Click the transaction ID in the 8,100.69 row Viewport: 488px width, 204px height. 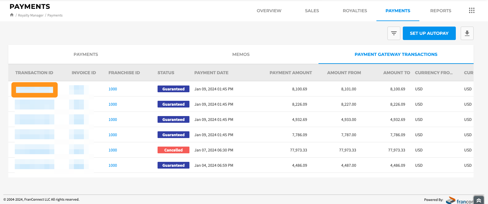(34, 90)
